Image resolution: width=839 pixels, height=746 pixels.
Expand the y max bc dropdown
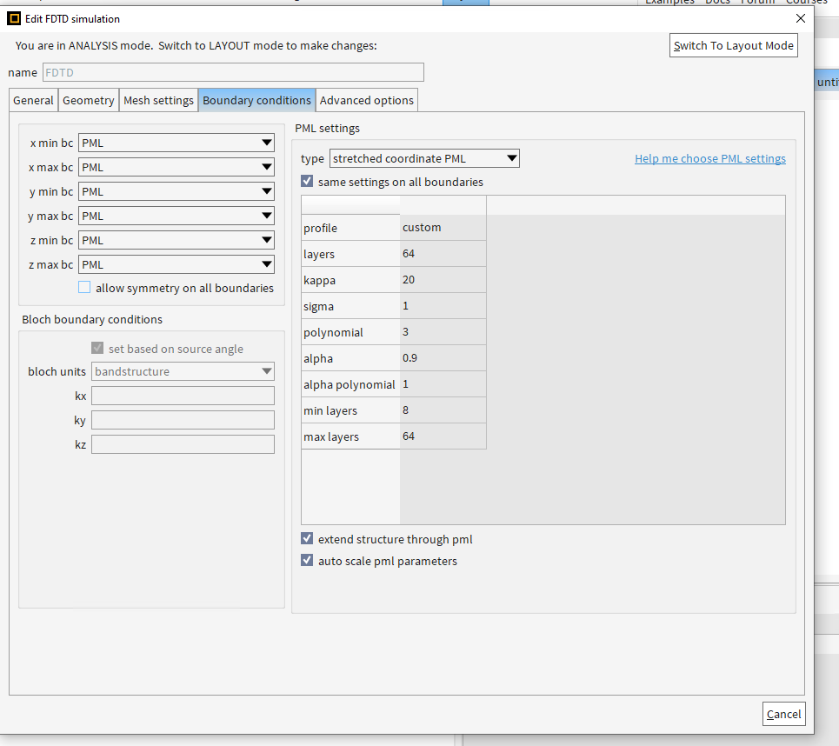176,216
